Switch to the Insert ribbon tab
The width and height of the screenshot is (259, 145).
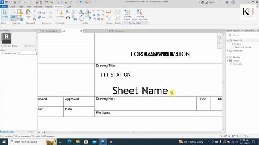pos(21,7)
